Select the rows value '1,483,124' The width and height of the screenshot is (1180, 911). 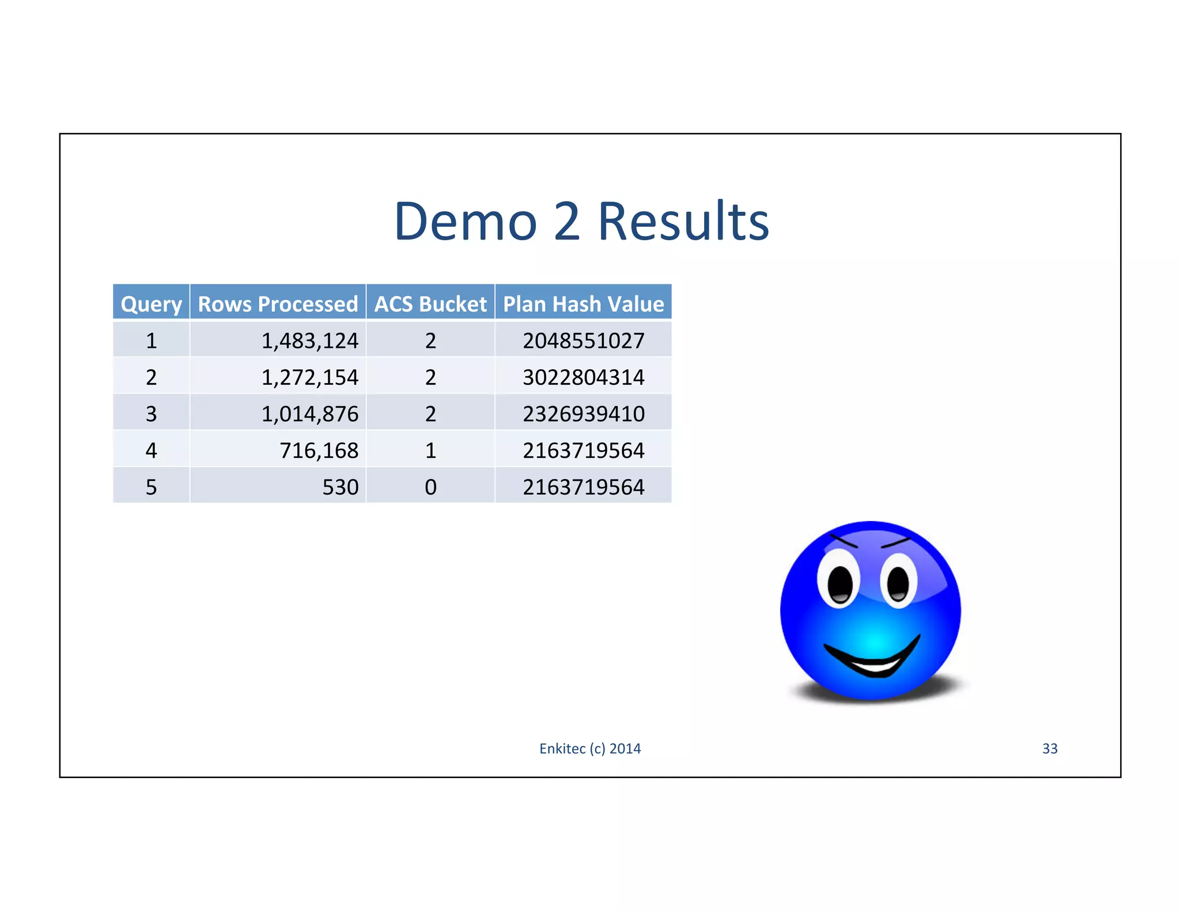pos(310,341)
